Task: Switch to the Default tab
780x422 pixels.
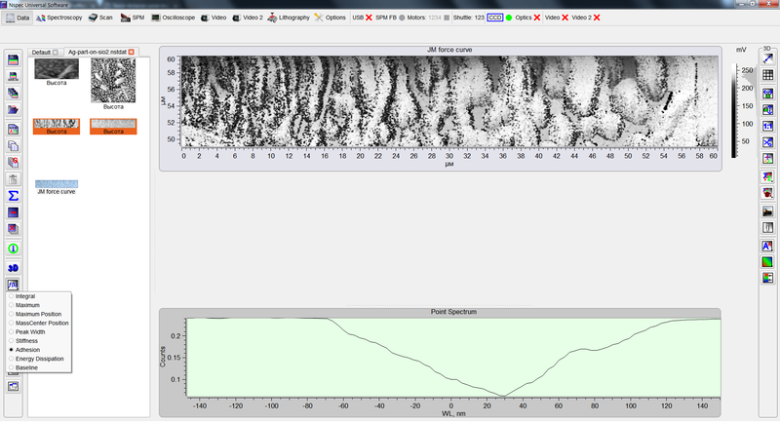Action: tap(40, 52)
